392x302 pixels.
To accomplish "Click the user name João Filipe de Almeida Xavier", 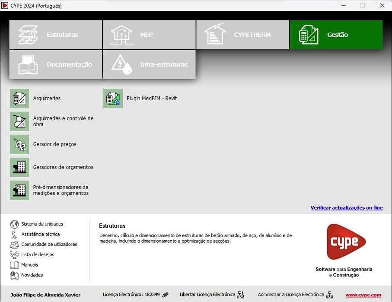I will pos(45,295).
